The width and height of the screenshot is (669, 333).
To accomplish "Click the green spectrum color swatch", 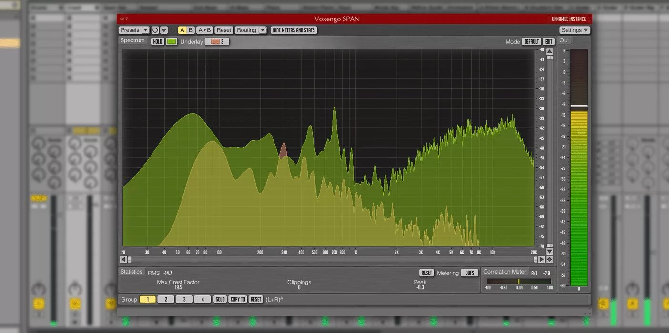I will [172, 41].
